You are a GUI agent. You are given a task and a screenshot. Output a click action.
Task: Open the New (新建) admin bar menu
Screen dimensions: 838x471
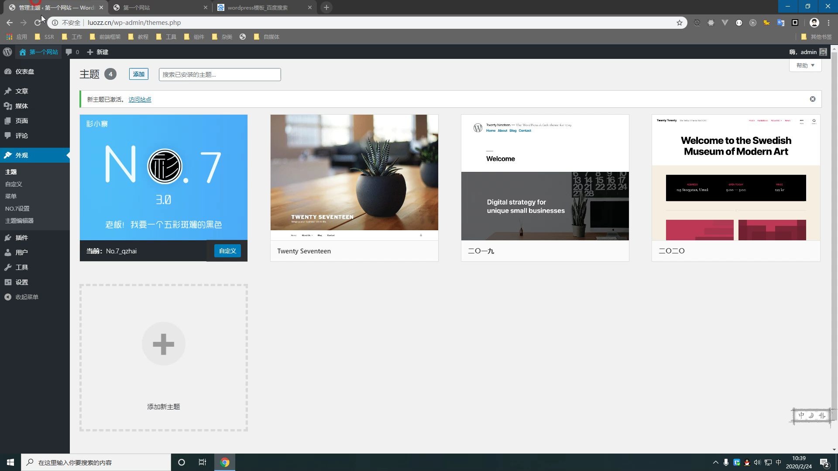(x=98, y=52)
